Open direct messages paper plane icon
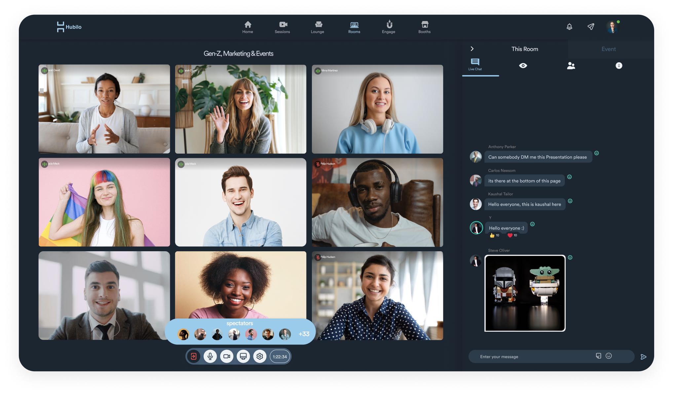This screenshot has height=394, width=673. (x=591, y=27)
